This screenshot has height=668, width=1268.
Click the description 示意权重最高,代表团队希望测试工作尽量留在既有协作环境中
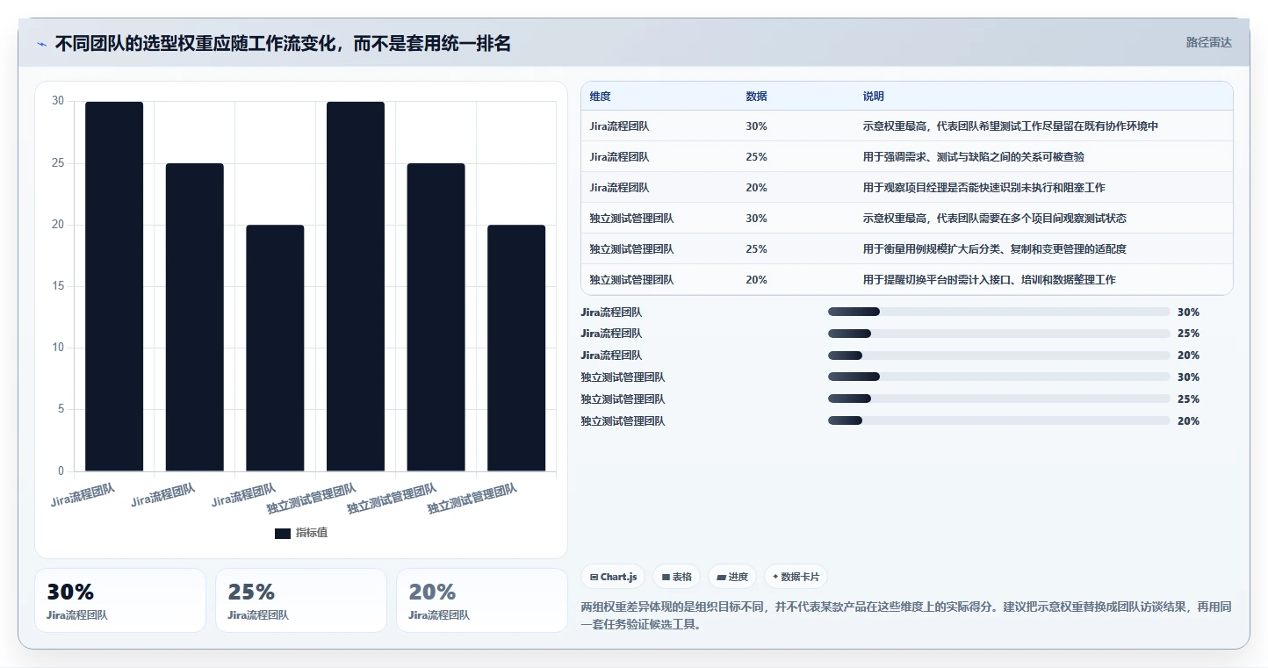pyautogui.click(x=1011, y=126)
